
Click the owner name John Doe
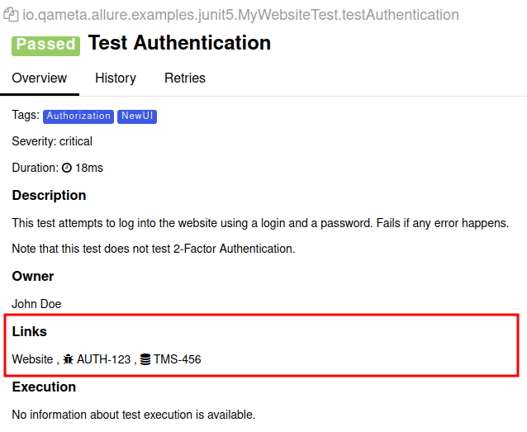tap(36, 304)
